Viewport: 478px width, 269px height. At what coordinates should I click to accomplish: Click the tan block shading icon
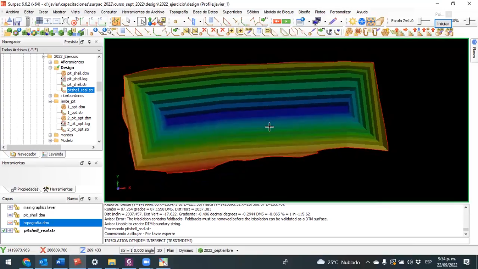coord(380,21)
